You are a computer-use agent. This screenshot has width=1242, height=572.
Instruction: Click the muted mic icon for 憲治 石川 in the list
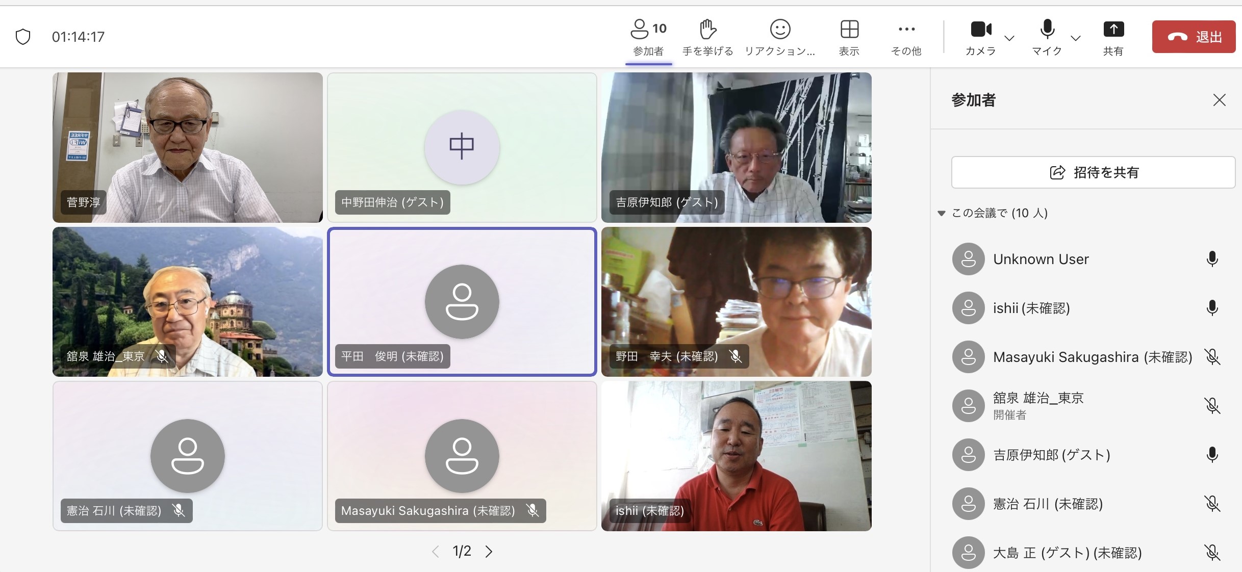[x=1212, y=504]
